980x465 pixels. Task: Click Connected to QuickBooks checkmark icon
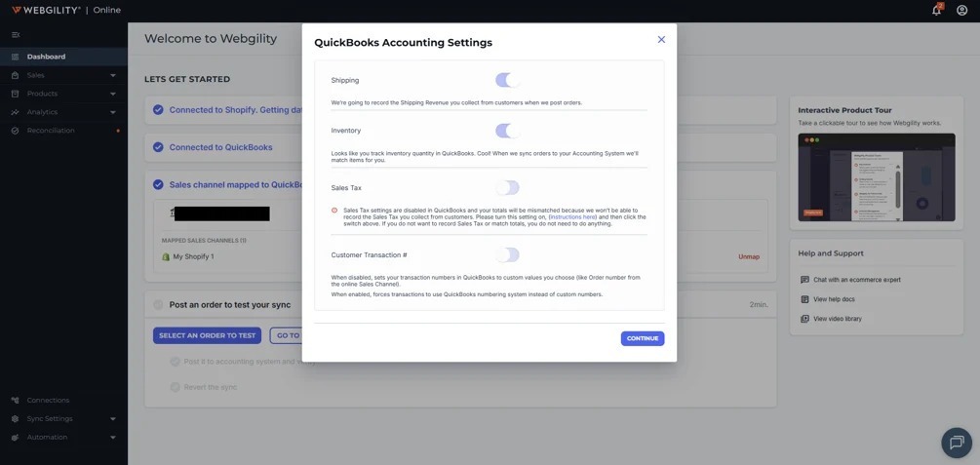(158, 147)
